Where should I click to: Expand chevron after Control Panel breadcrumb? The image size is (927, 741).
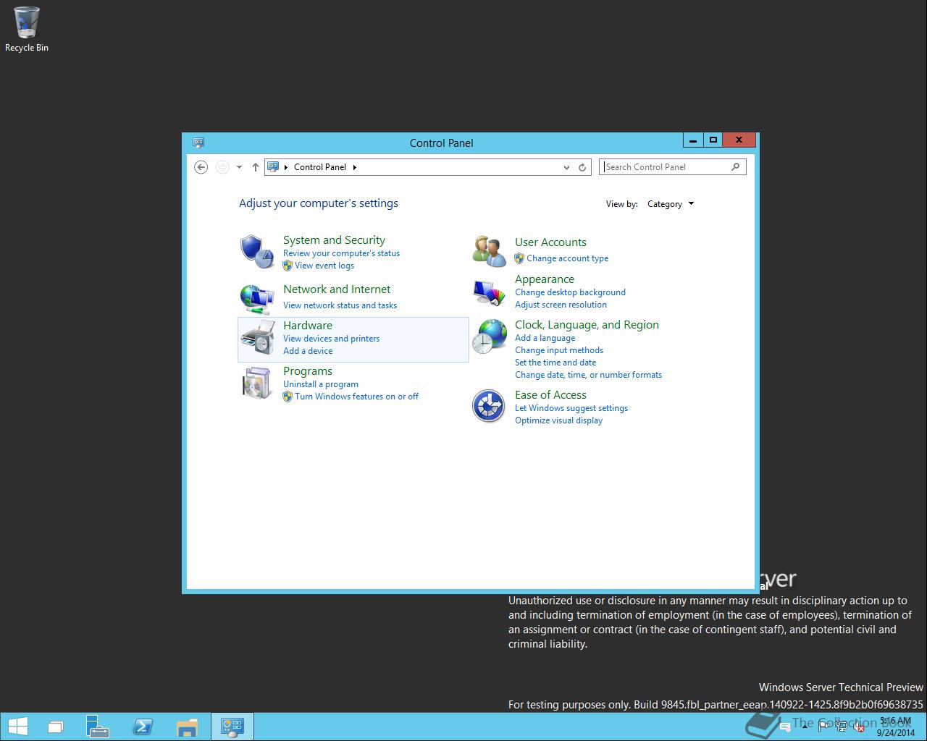coord(355,167)
